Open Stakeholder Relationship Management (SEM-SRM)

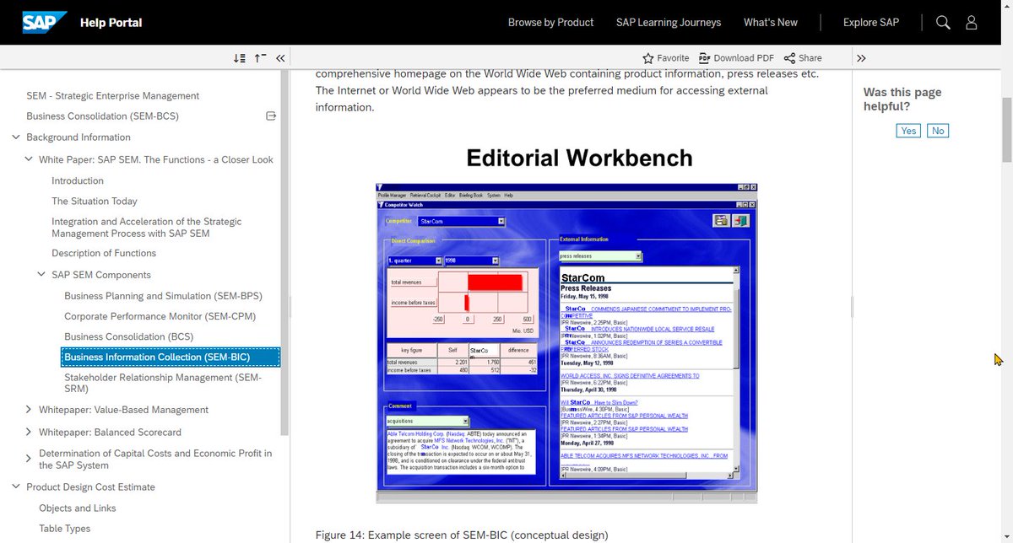click(163, 383)
